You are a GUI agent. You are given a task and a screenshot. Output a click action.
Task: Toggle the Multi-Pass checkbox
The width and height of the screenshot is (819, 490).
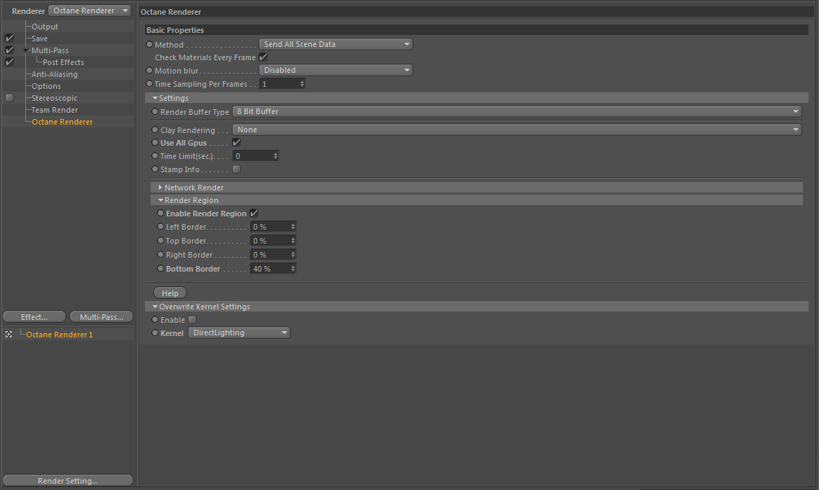tap(9, 50)
